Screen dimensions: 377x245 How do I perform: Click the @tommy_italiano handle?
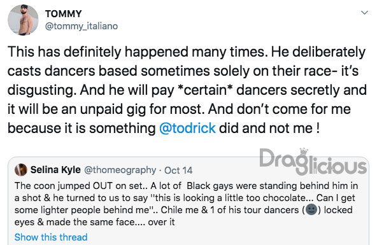82,26
